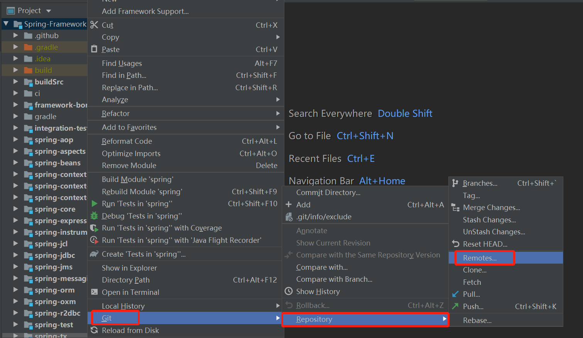
Task: Click the plus icon beside Add
Action: pos(289,205)
